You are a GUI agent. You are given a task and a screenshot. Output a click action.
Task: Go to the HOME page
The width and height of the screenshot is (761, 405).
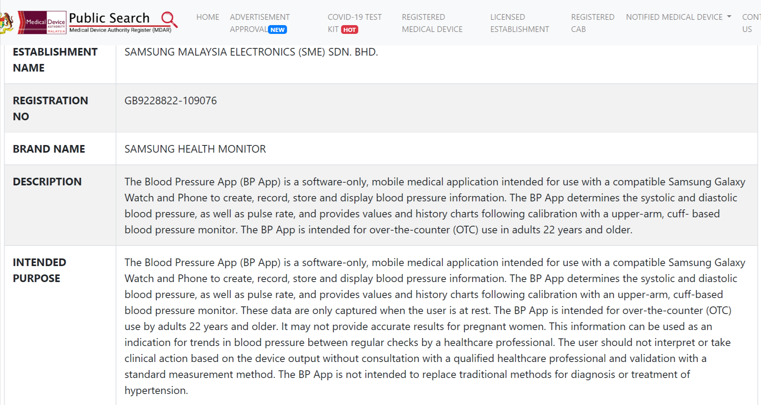[208, 17]
